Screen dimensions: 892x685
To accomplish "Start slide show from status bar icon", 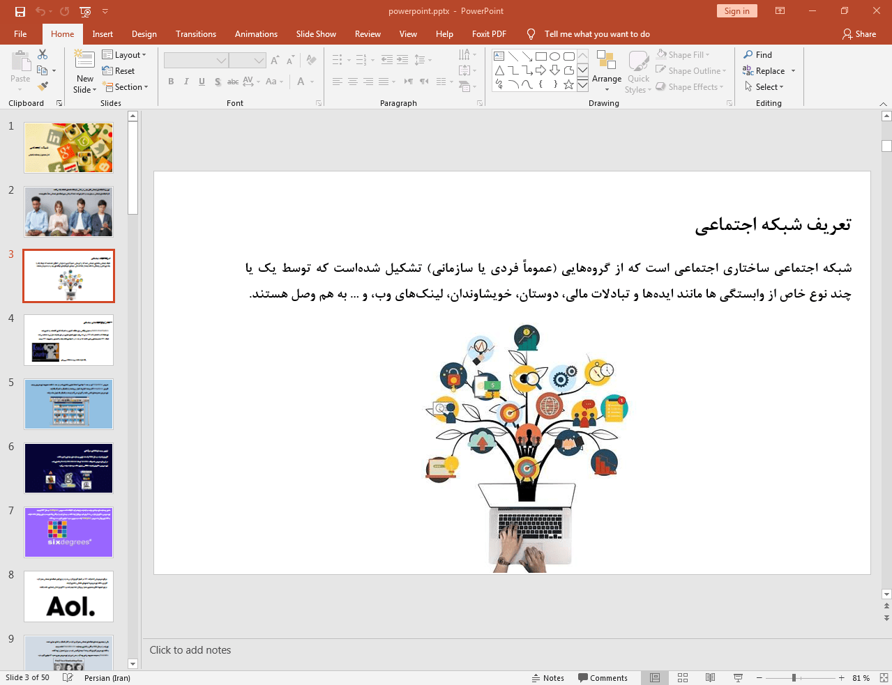I will (x=738, y=678).
